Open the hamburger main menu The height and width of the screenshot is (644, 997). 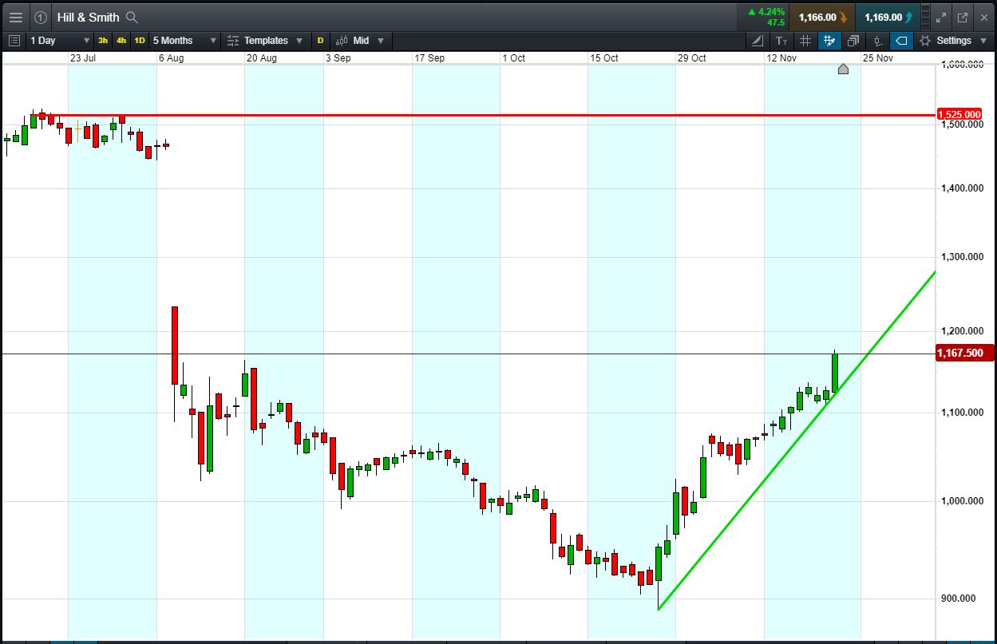tap(15, 17)
